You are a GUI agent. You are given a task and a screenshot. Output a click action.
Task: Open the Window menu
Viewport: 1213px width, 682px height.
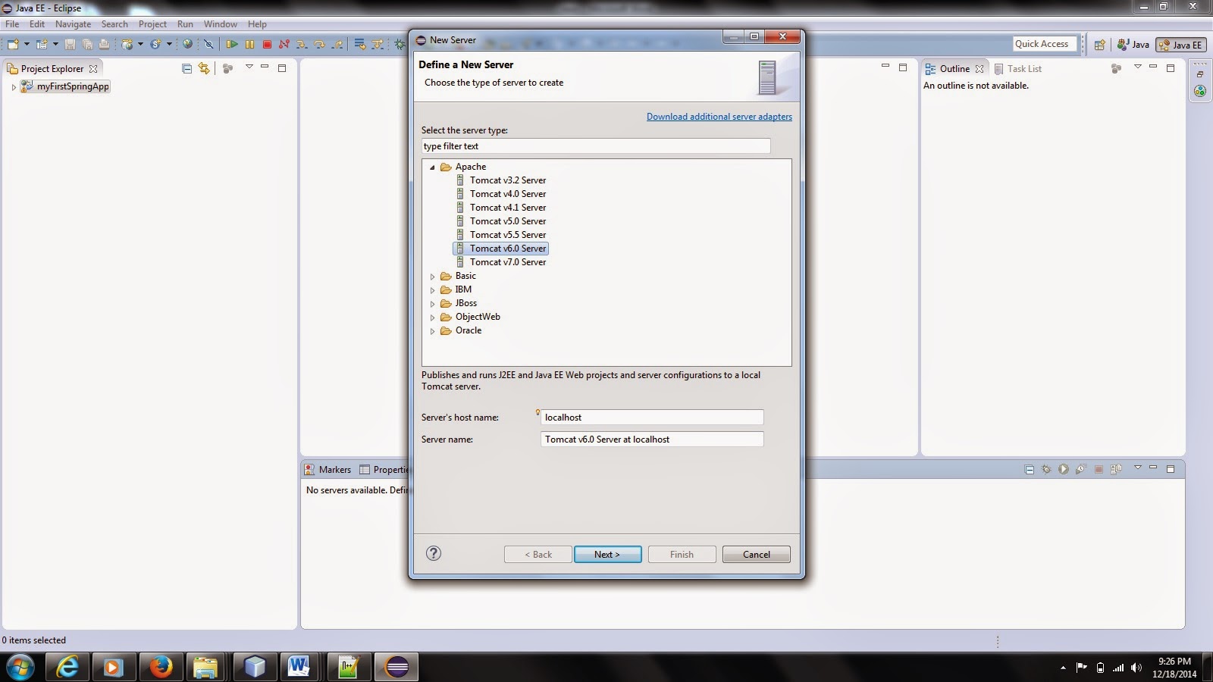coord(220,23)
